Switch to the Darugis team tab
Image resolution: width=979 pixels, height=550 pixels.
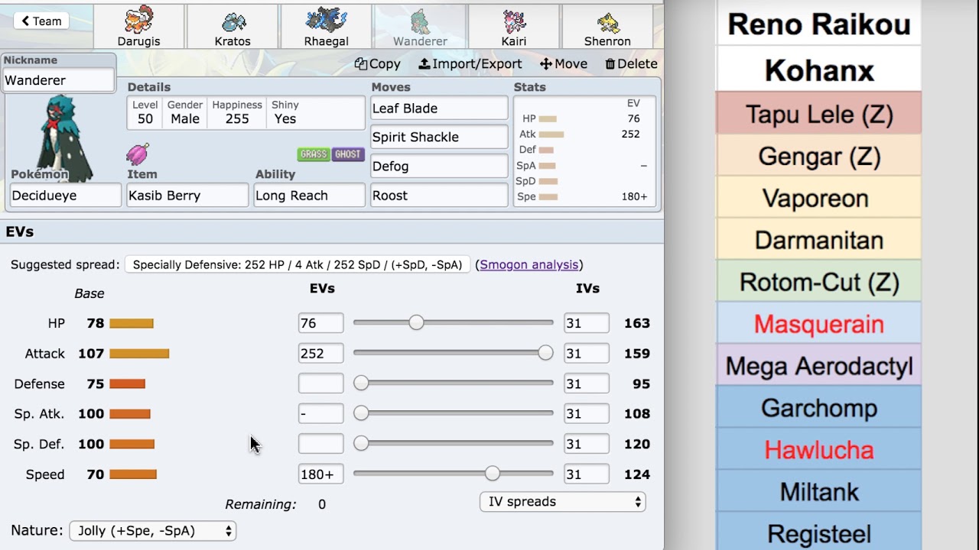pyautogui.click(x=139, y=27)
